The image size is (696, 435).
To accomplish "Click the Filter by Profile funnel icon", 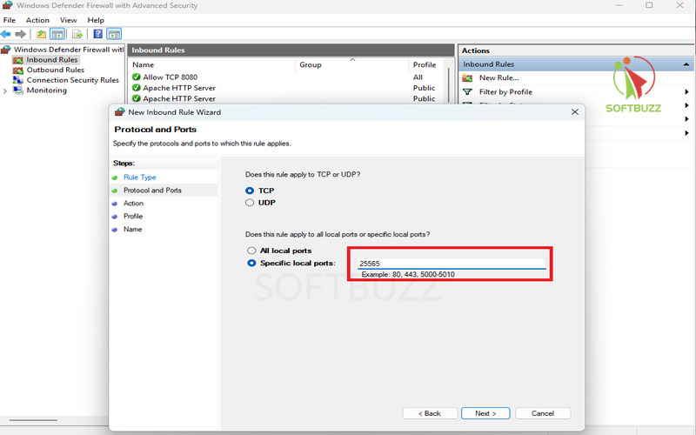I will click(x=467, y=92).
